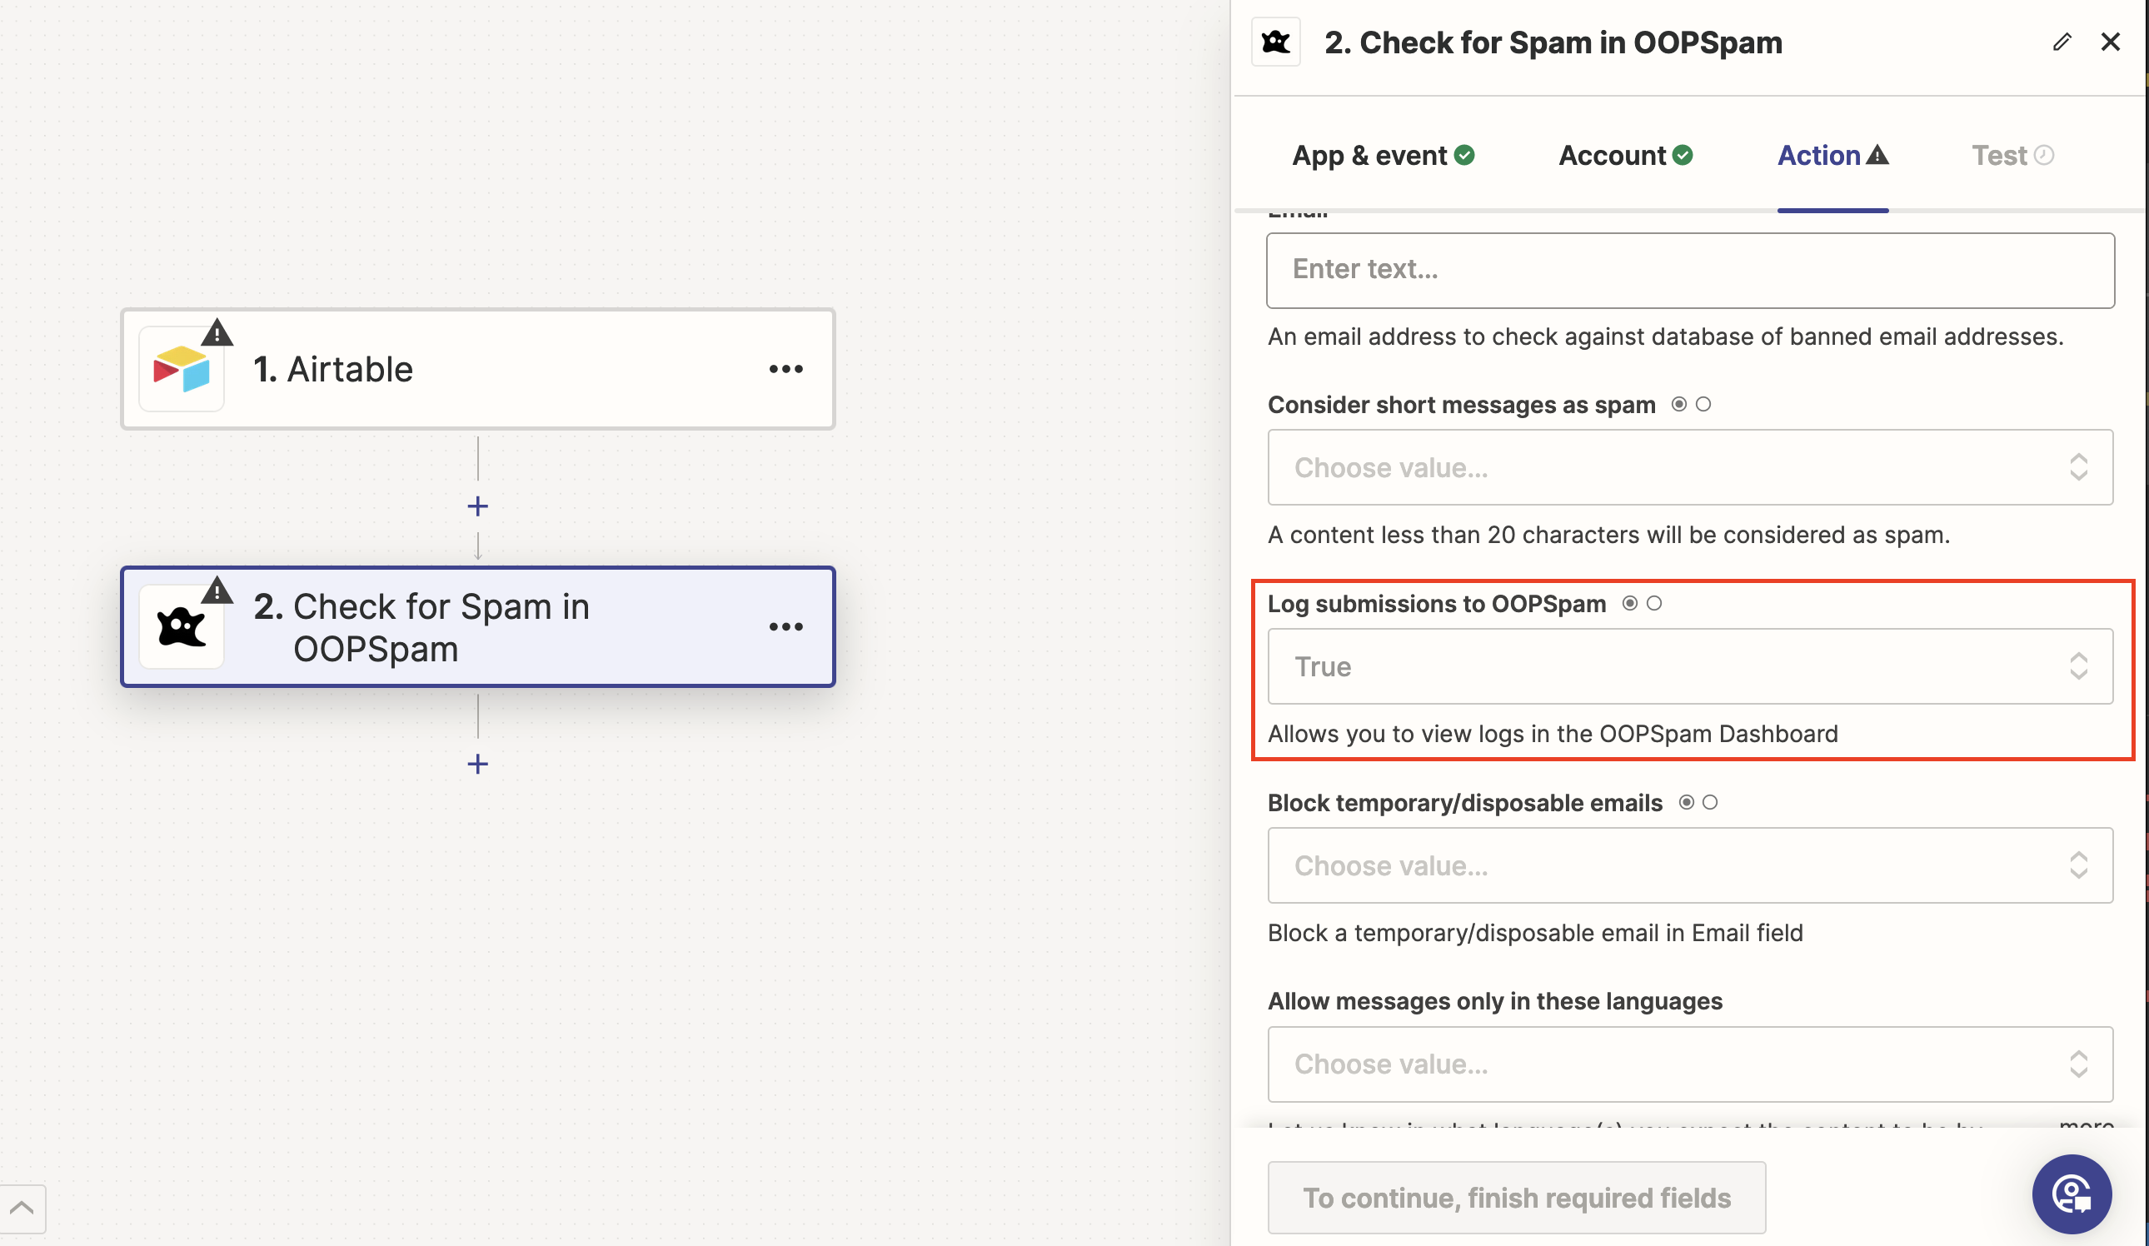Open the OOPSpam step three-dot menu
This screenshot has width=2149, height=1246.
785,627
